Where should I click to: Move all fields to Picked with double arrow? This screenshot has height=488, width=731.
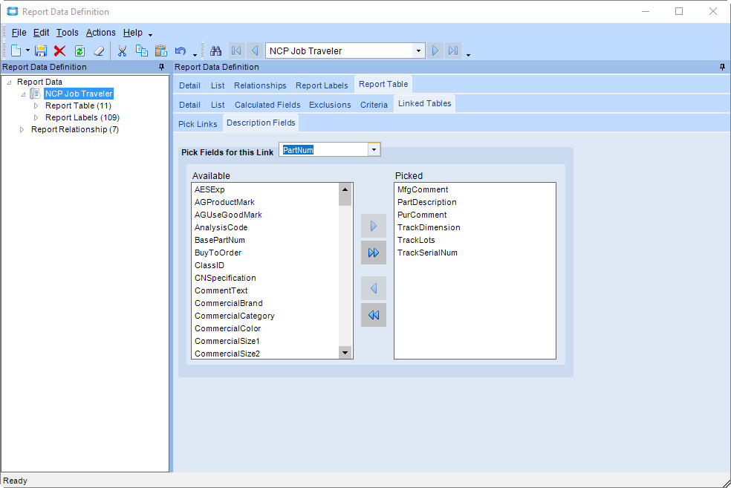(374, 253)
